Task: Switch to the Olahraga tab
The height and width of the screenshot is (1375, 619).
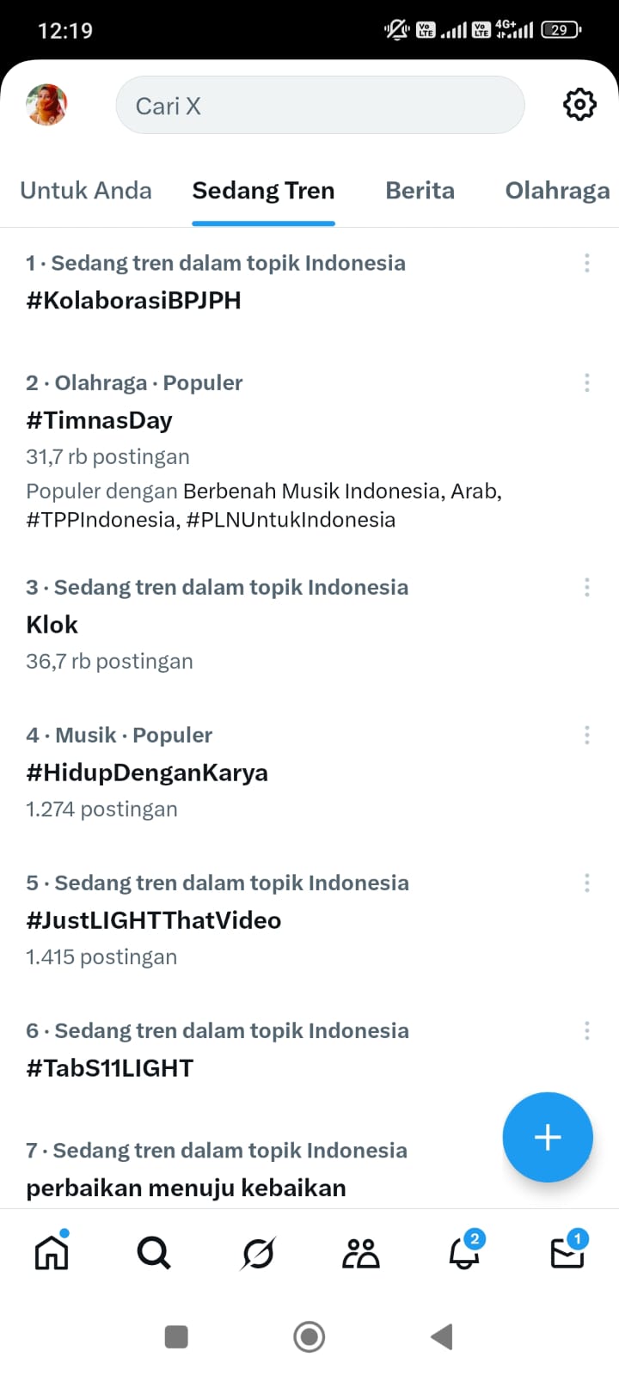Action: 557,191
